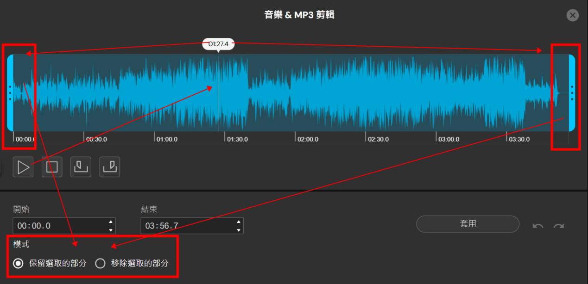Select the 保留選取的部分 radio option
This screenshot has height=284, width=588.
(18, 264)
